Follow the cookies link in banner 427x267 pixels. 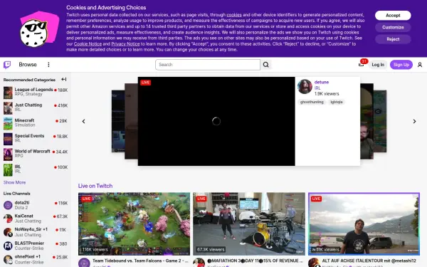[x=234, y=15]
